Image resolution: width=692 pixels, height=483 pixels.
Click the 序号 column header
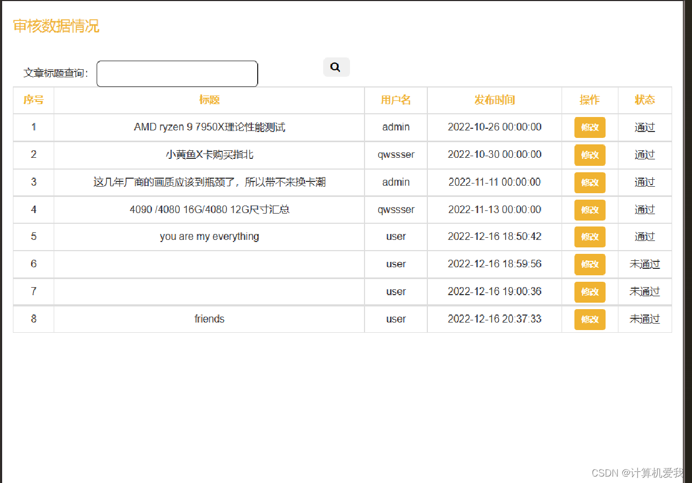33,100
